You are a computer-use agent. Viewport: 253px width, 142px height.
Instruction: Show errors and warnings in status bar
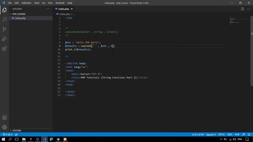(8, 135)
